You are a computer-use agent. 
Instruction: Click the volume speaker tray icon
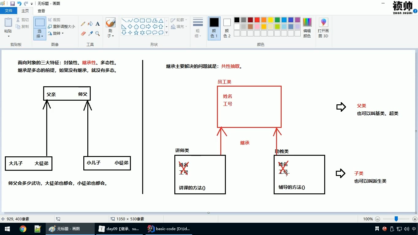pyautogui.click(x=407, y=229)
